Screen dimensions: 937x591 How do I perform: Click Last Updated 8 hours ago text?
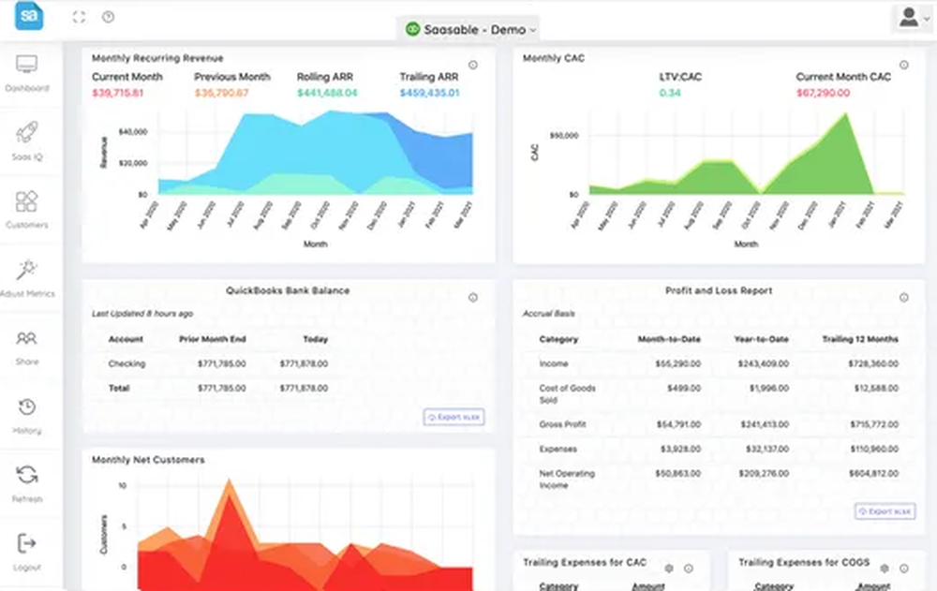[x=142, y=313]
